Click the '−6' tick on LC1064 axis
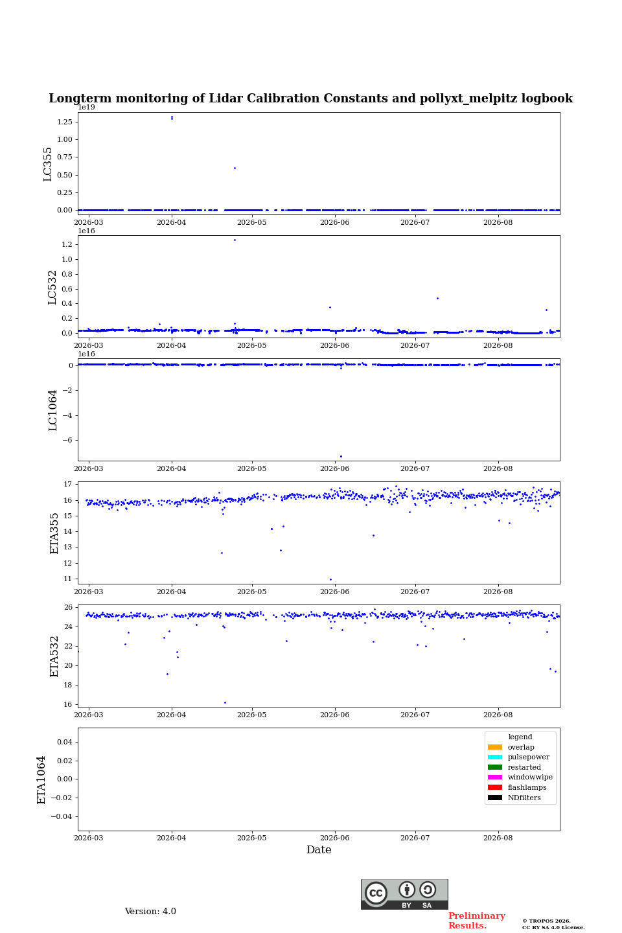 click(67, 440)
